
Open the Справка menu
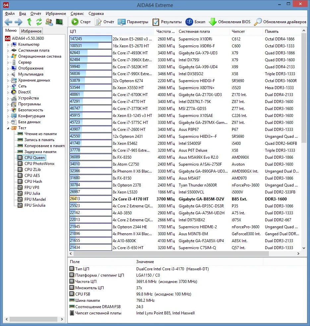(96, 14)
